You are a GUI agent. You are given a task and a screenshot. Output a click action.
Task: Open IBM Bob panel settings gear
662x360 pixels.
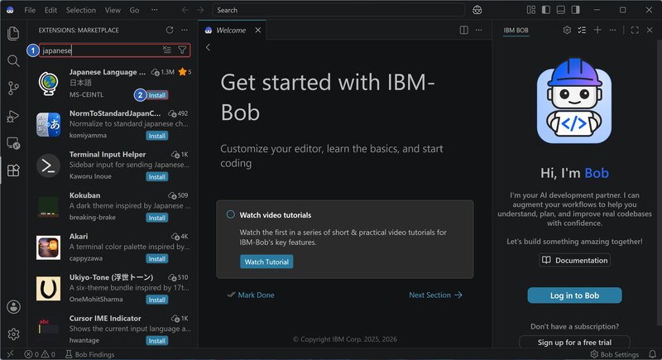[x=567, y=30]
